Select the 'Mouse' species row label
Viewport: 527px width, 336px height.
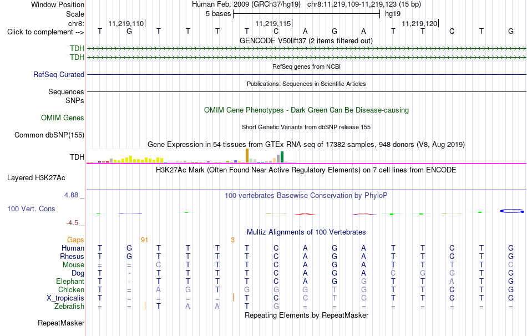tap(73, 265)
